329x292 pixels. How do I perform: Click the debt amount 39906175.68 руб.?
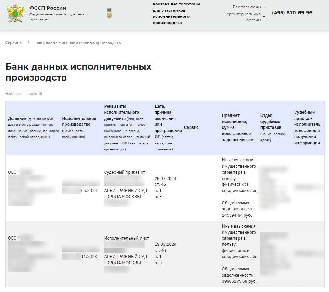[x=239, y=281]
